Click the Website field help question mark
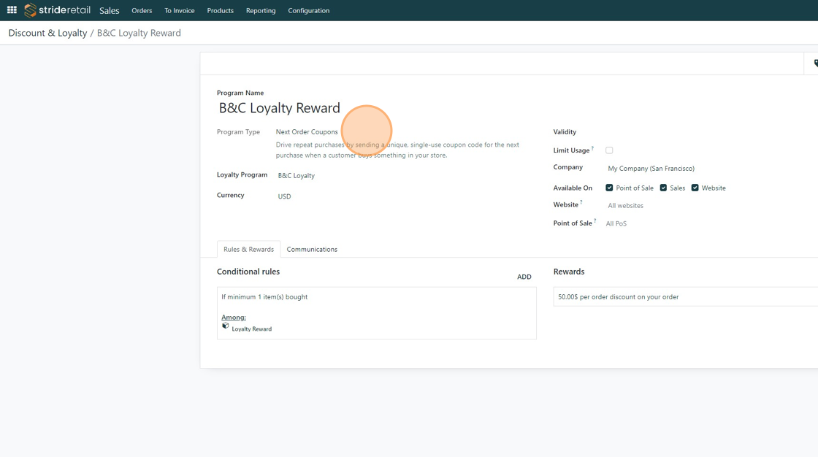This screenshot has width=818, height=457. pos(581,202)
